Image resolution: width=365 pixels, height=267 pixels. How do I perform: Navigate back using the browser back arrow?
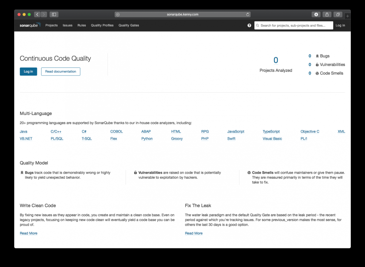click(37, 14)
